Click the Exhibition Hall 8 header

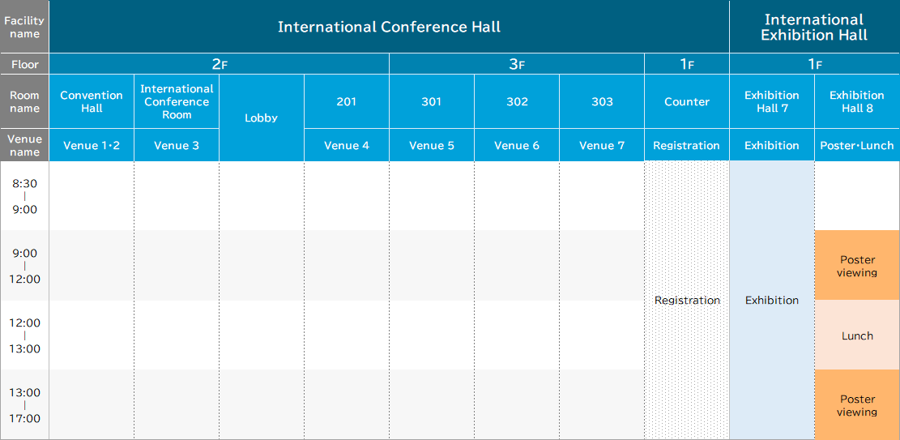(x=857, y=101)
